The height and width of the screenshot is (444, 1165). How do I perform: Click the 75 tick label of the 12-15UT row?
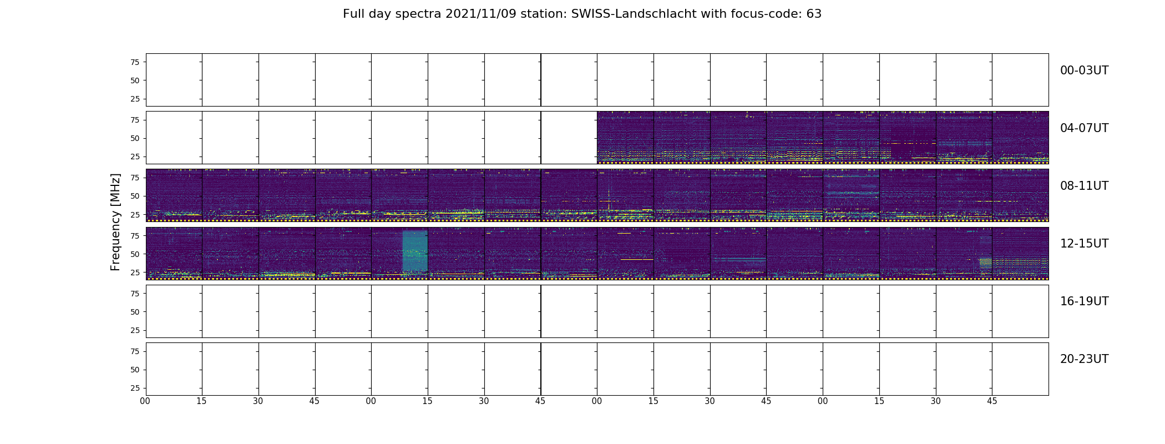[135, 236]
